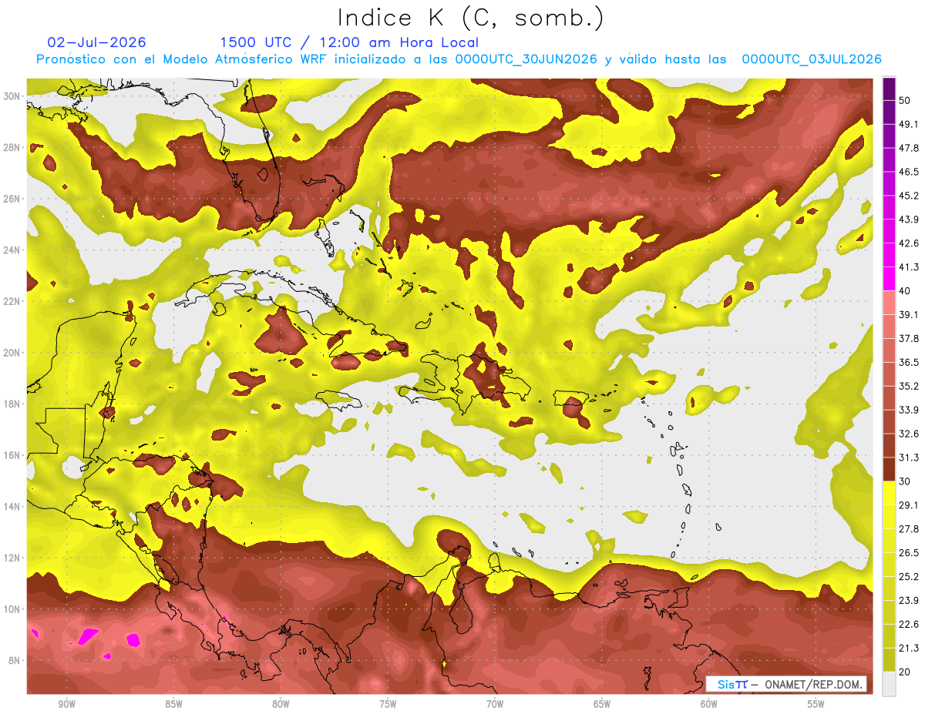Image resolution: width=925 pixels, height=714 pixels.
Task: Click the colorbar value '46.5'
Action: [x=908, y=172]
